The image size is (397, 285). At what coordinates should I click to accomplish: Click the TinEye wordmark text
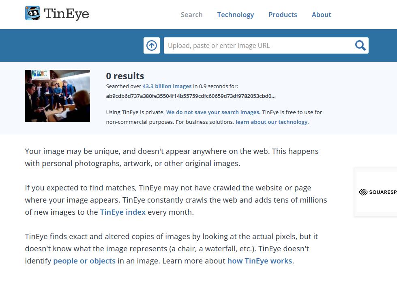point(67,13)
